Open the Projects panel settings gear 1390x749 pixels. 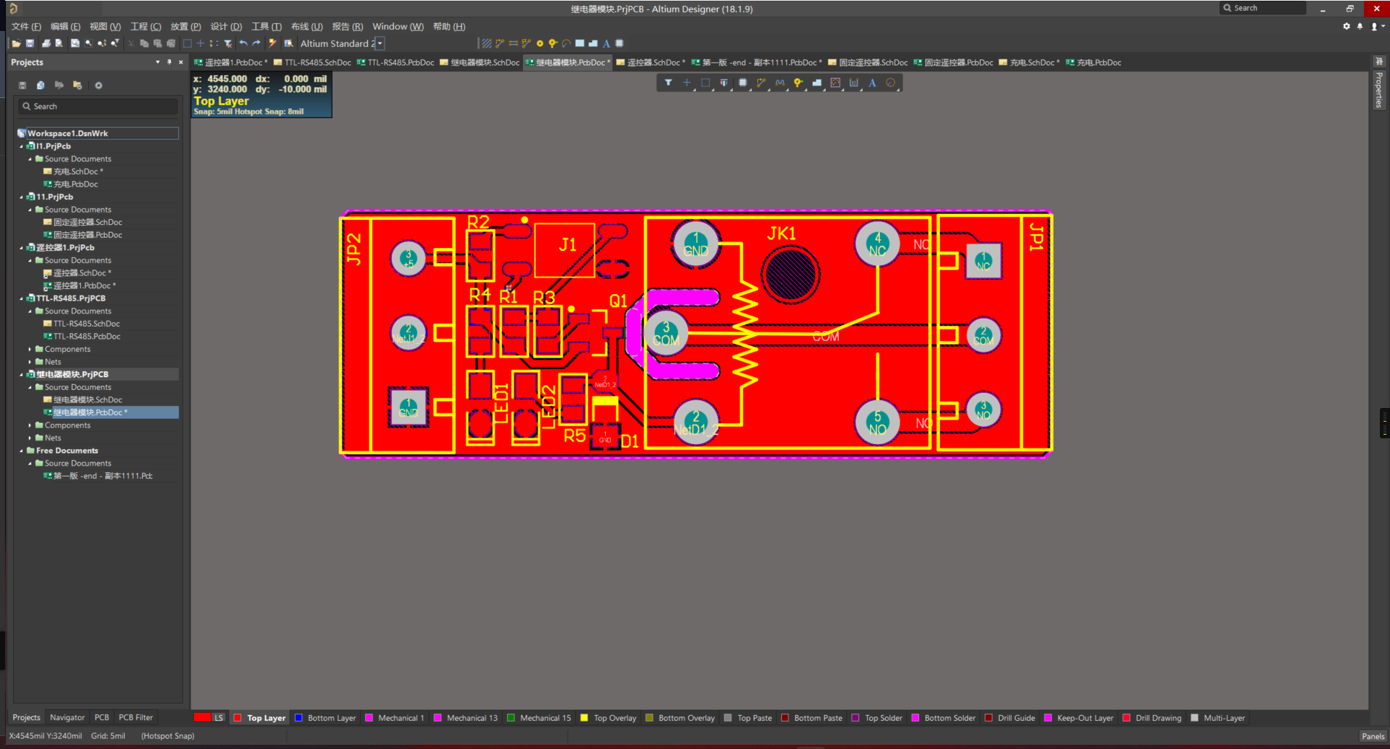(99, 85)
